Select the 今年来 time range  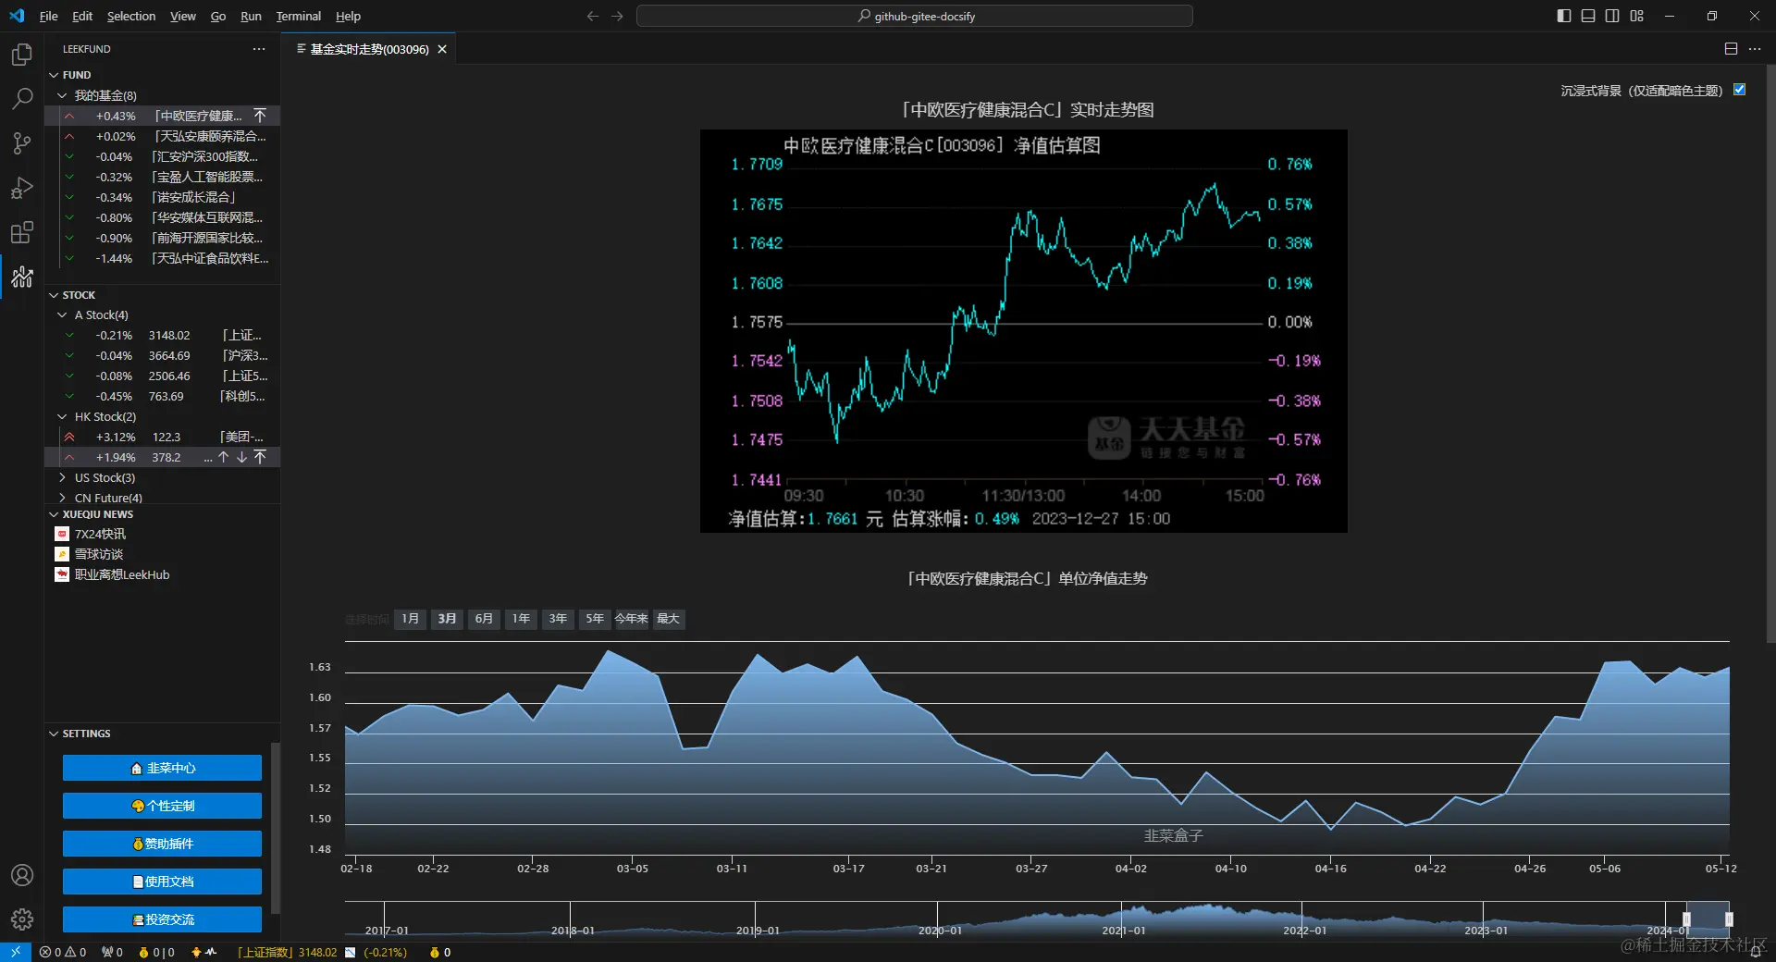pos(631,619)
